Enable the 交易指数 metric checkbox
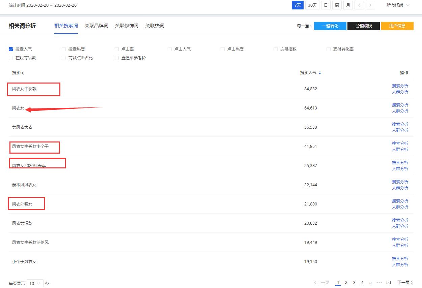The width and height of the screenshot is (422, 288). click(x=275, y=49)
